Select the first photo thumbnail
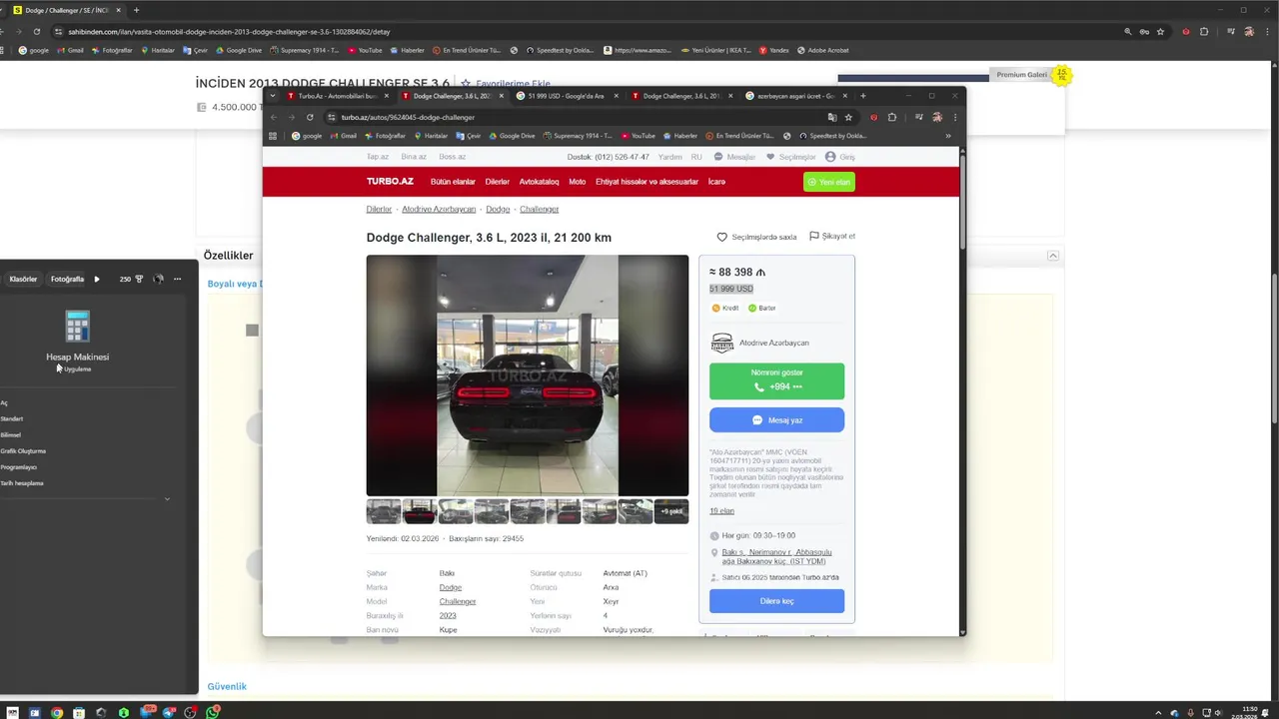This screenshot has width=1279, height=719. [x=384, y=511]
